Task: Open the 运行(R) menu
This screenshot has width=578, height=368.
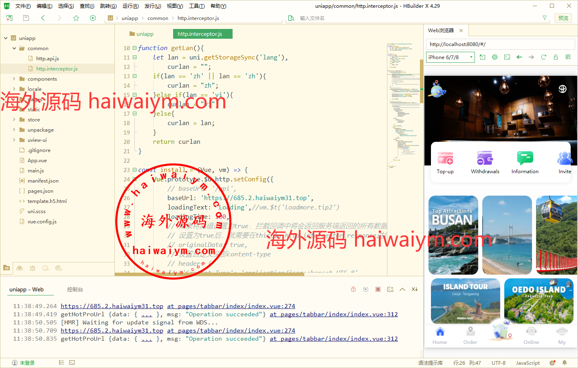Action: tap(130, 6)
